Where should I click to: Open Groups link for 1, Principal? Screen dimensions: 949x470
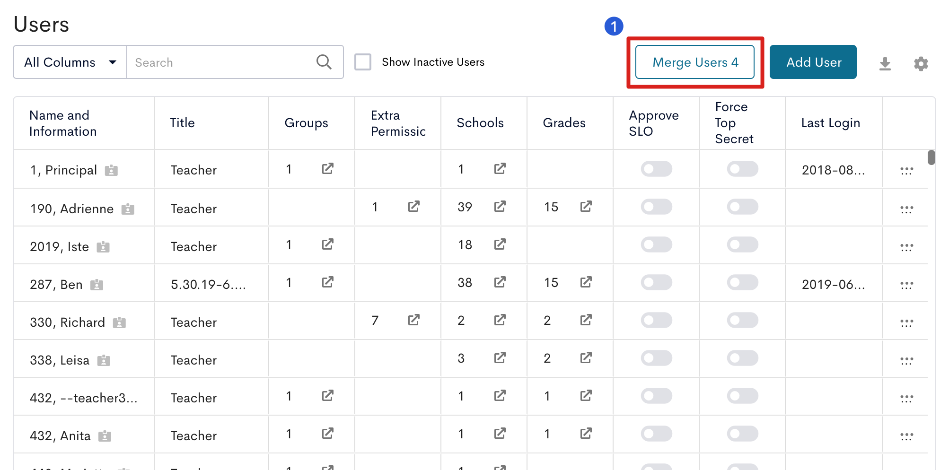point(328,169)
